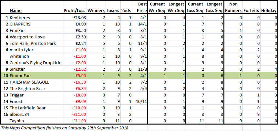The height and width of the screenshot is (131, 278).
Task: Select the underlined Name column header
Action: (15, 11)
